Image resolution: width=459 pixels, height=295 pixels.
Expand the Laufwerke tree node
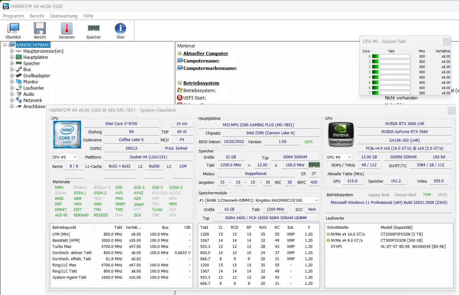click(12, 88)
